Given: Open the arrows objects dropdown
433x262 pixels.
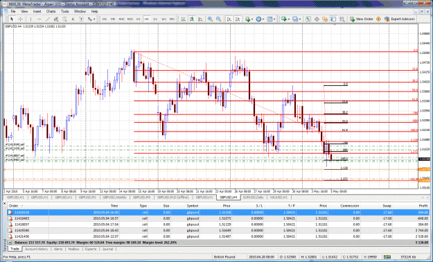Looking at the screenshot, I should [x=91, y=19].
